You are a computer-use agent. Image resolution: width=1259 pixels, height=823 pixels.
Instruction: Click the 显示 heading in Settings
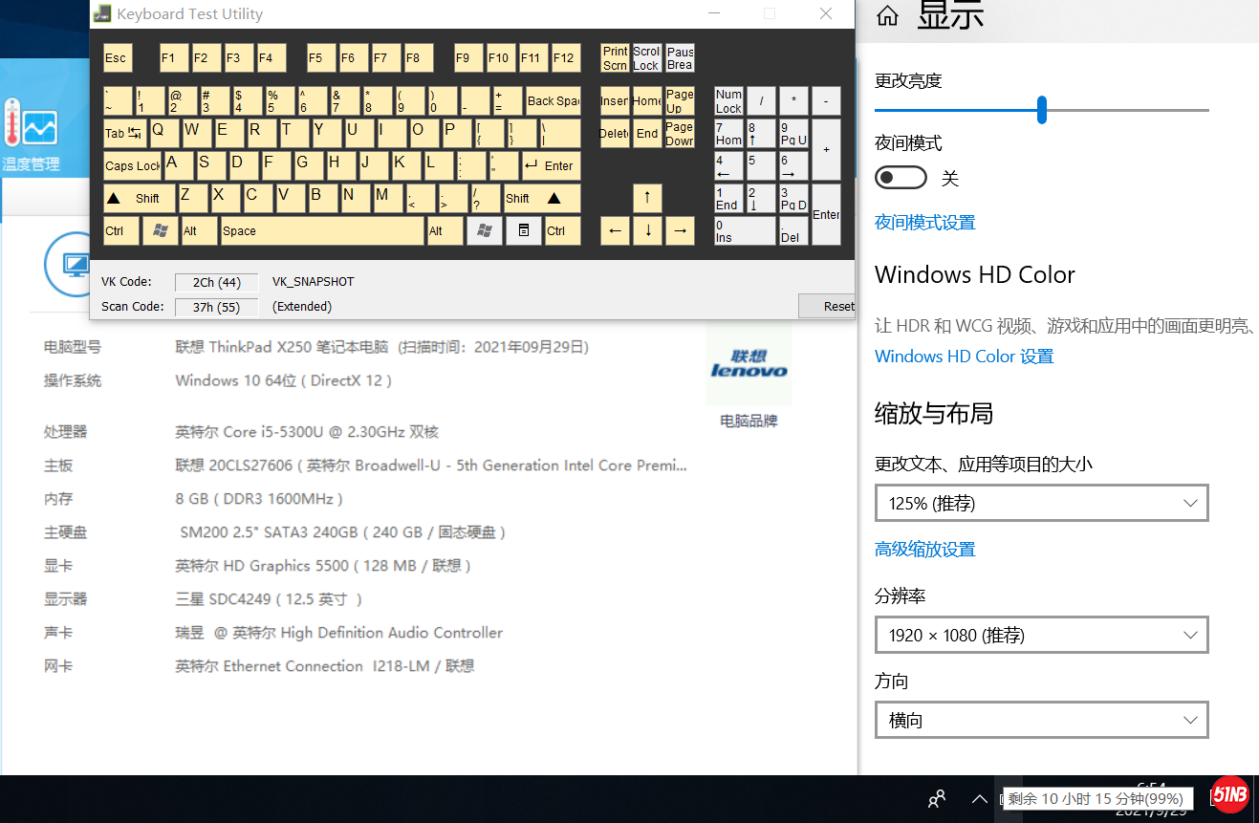(x=950, y=14)
